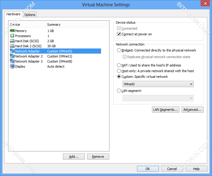Switch to the Hardware tab
The height and width of the screenshot is (176, 212).
click(13, 14)
